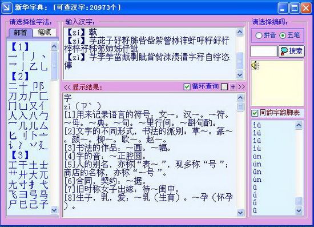Click the plus icon beside 循环查询

[x=233, y=87]
